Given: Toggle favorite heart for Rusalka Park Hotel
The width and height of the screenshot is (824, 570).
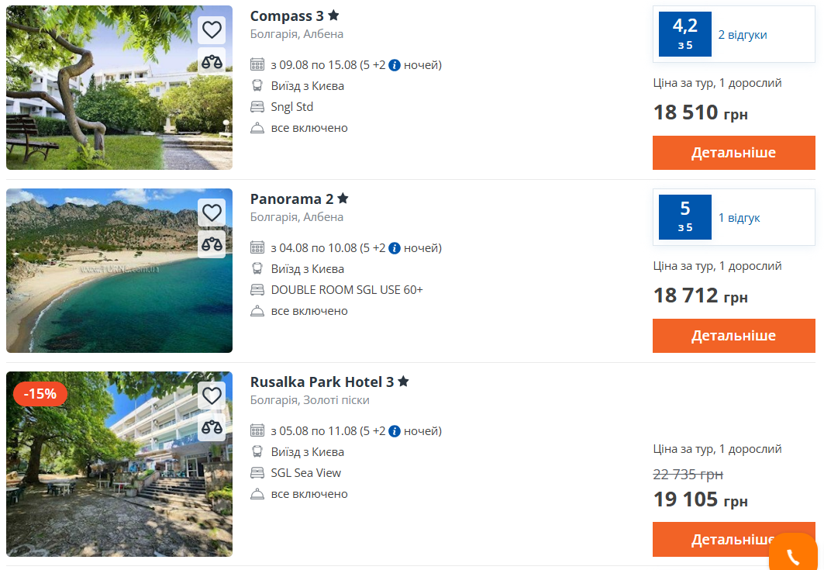Looking at the screenshot, I should pyautogui.click(x=212, y=396).
